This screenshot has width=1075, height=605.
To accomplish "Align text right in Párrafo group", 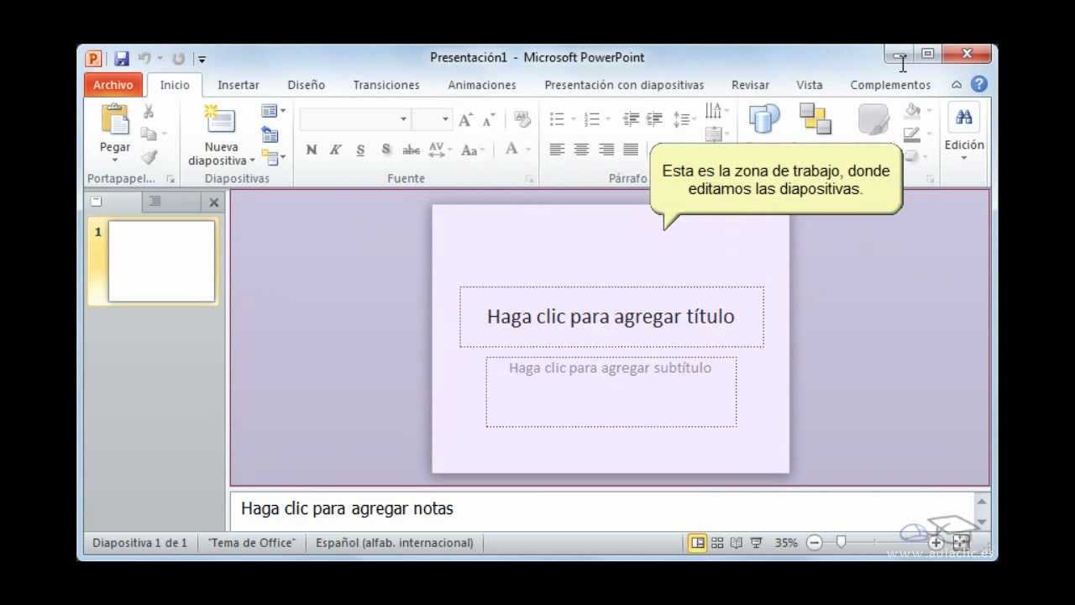I will (x=606, y=150).
